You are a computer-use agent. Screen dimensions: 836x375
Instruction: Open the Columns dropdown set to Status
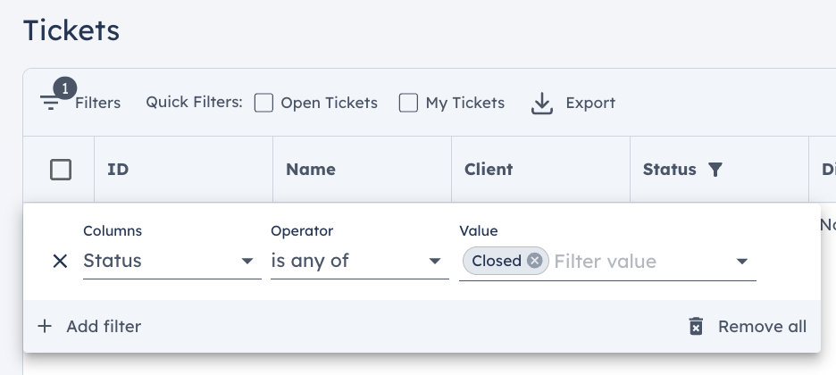click(172, 261)
